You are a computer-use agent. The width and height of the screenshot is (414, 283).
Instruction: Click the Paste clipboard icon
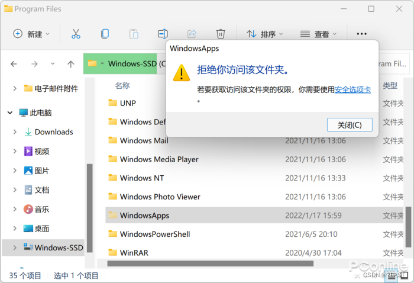tap(134, 34)
